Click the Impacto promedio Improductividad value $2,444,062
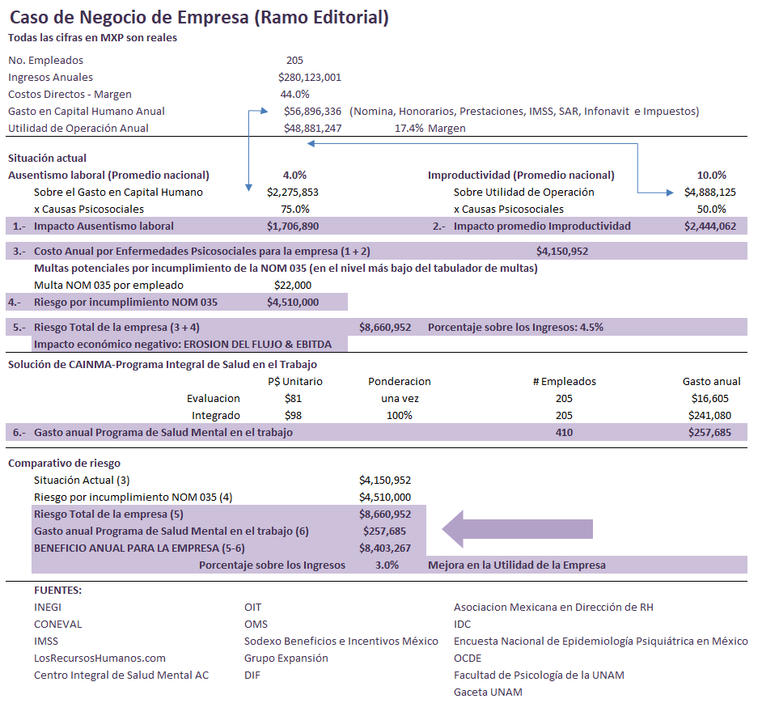The height and width of the screenshot is (720, 762). pos(709,227)
